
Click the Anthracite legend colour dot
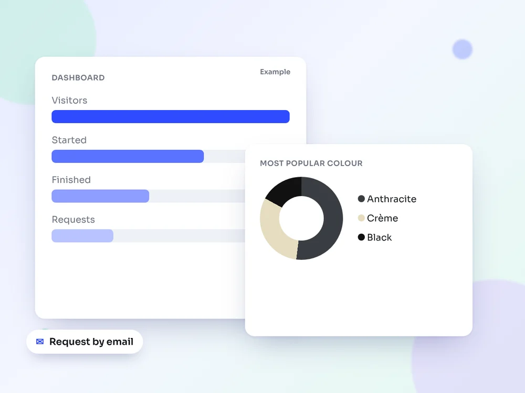pyautogui.click(x=361, y=199)
